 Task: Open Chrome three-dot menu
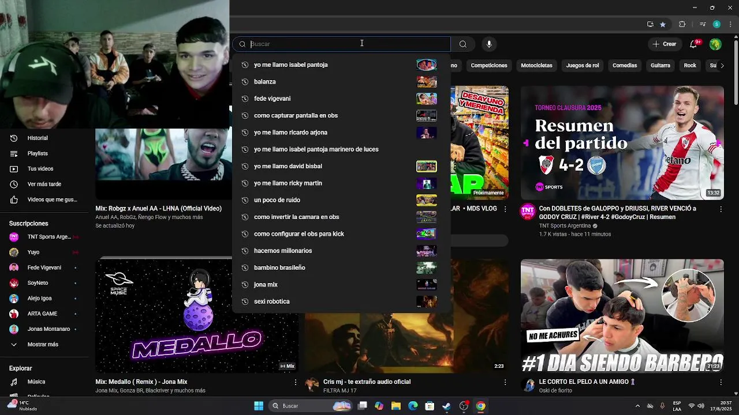pyautogui.click(x=730, y=24)
